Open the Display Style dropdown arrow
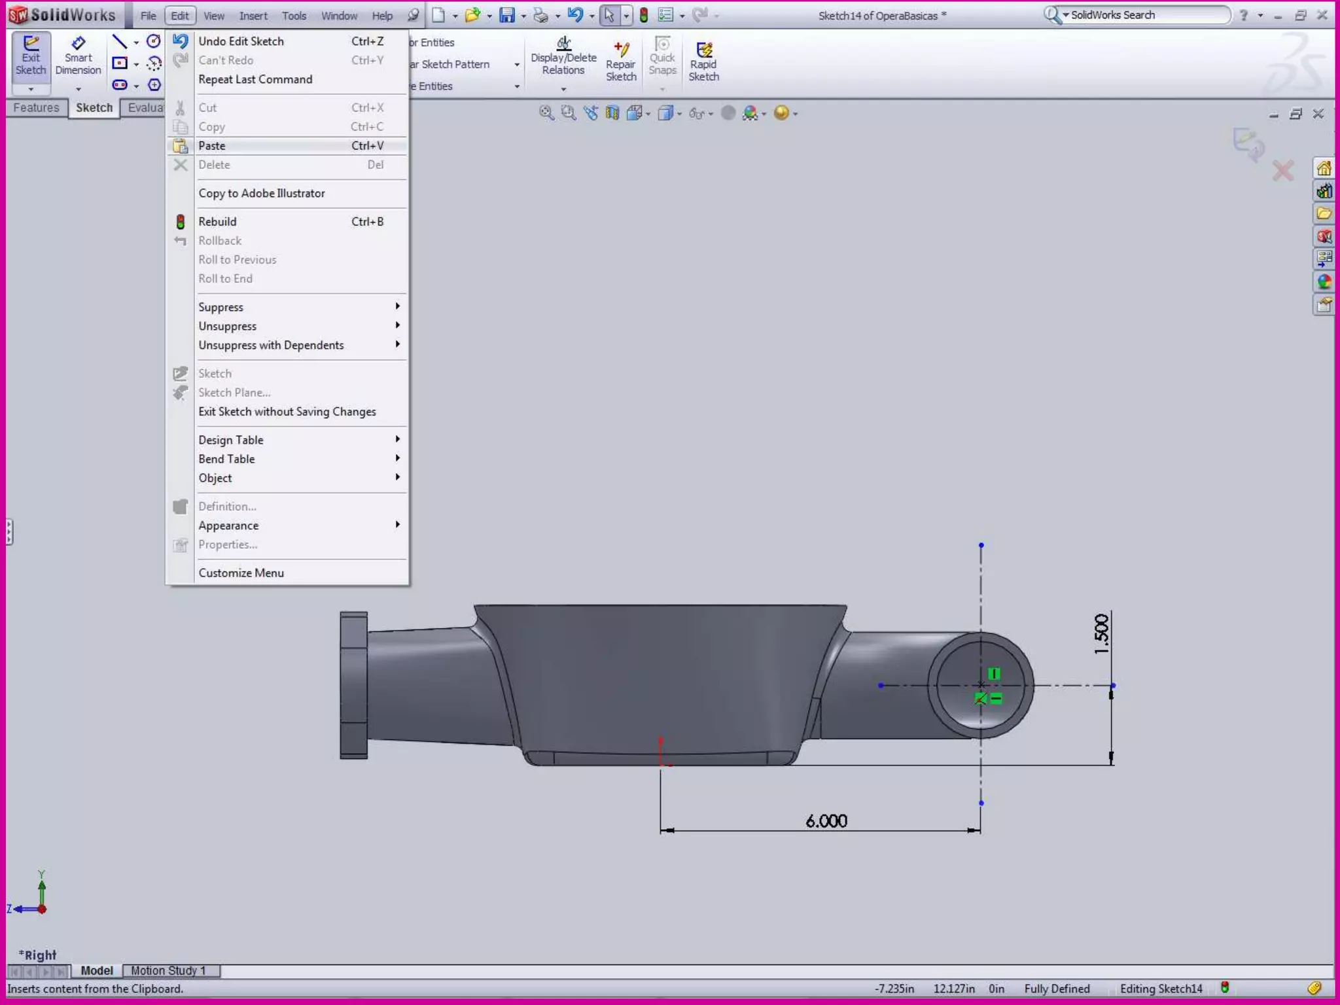This screenshot has width=1340, height=1005. click(x=680, y=114)
